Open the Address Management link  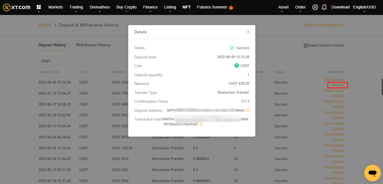pyautogui.click(x=324, y=25)
